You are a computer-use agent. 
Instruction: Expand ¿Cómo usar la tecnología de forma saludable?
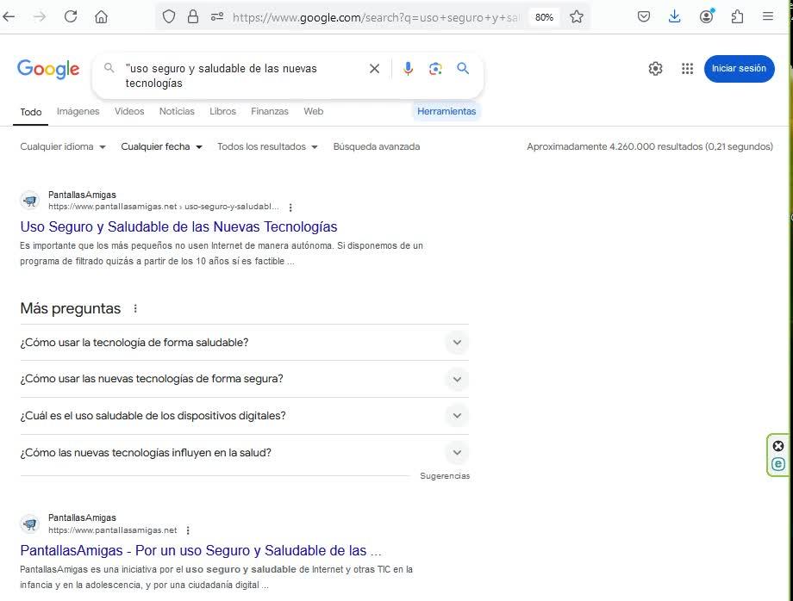244,343
